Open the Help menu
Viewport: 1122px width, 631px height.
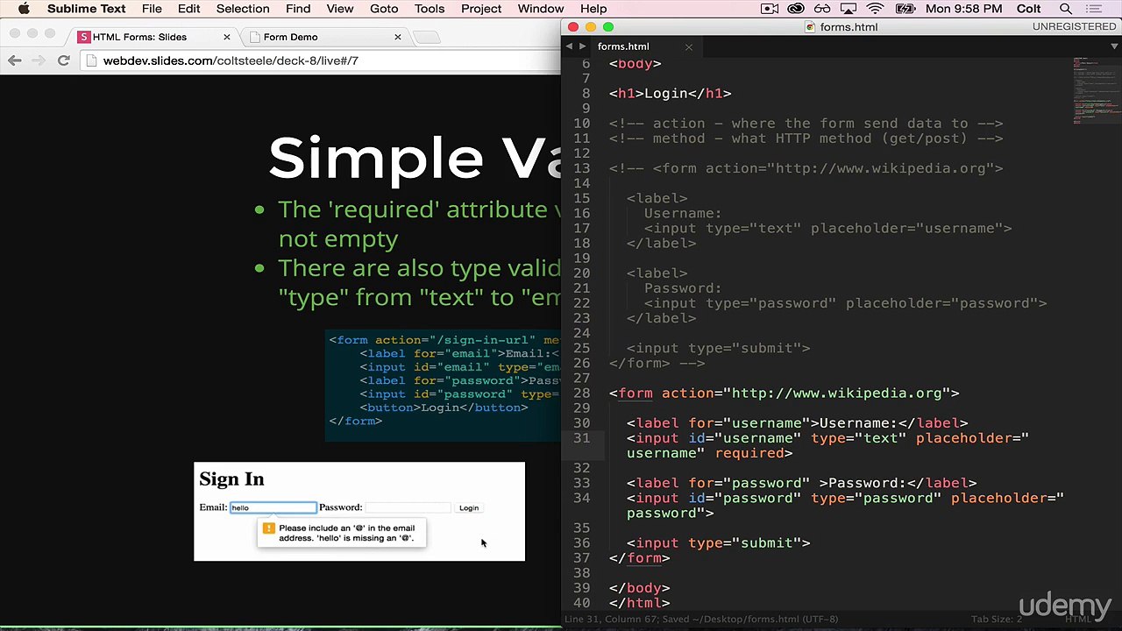pyautogui.click(x=593, y=9)
